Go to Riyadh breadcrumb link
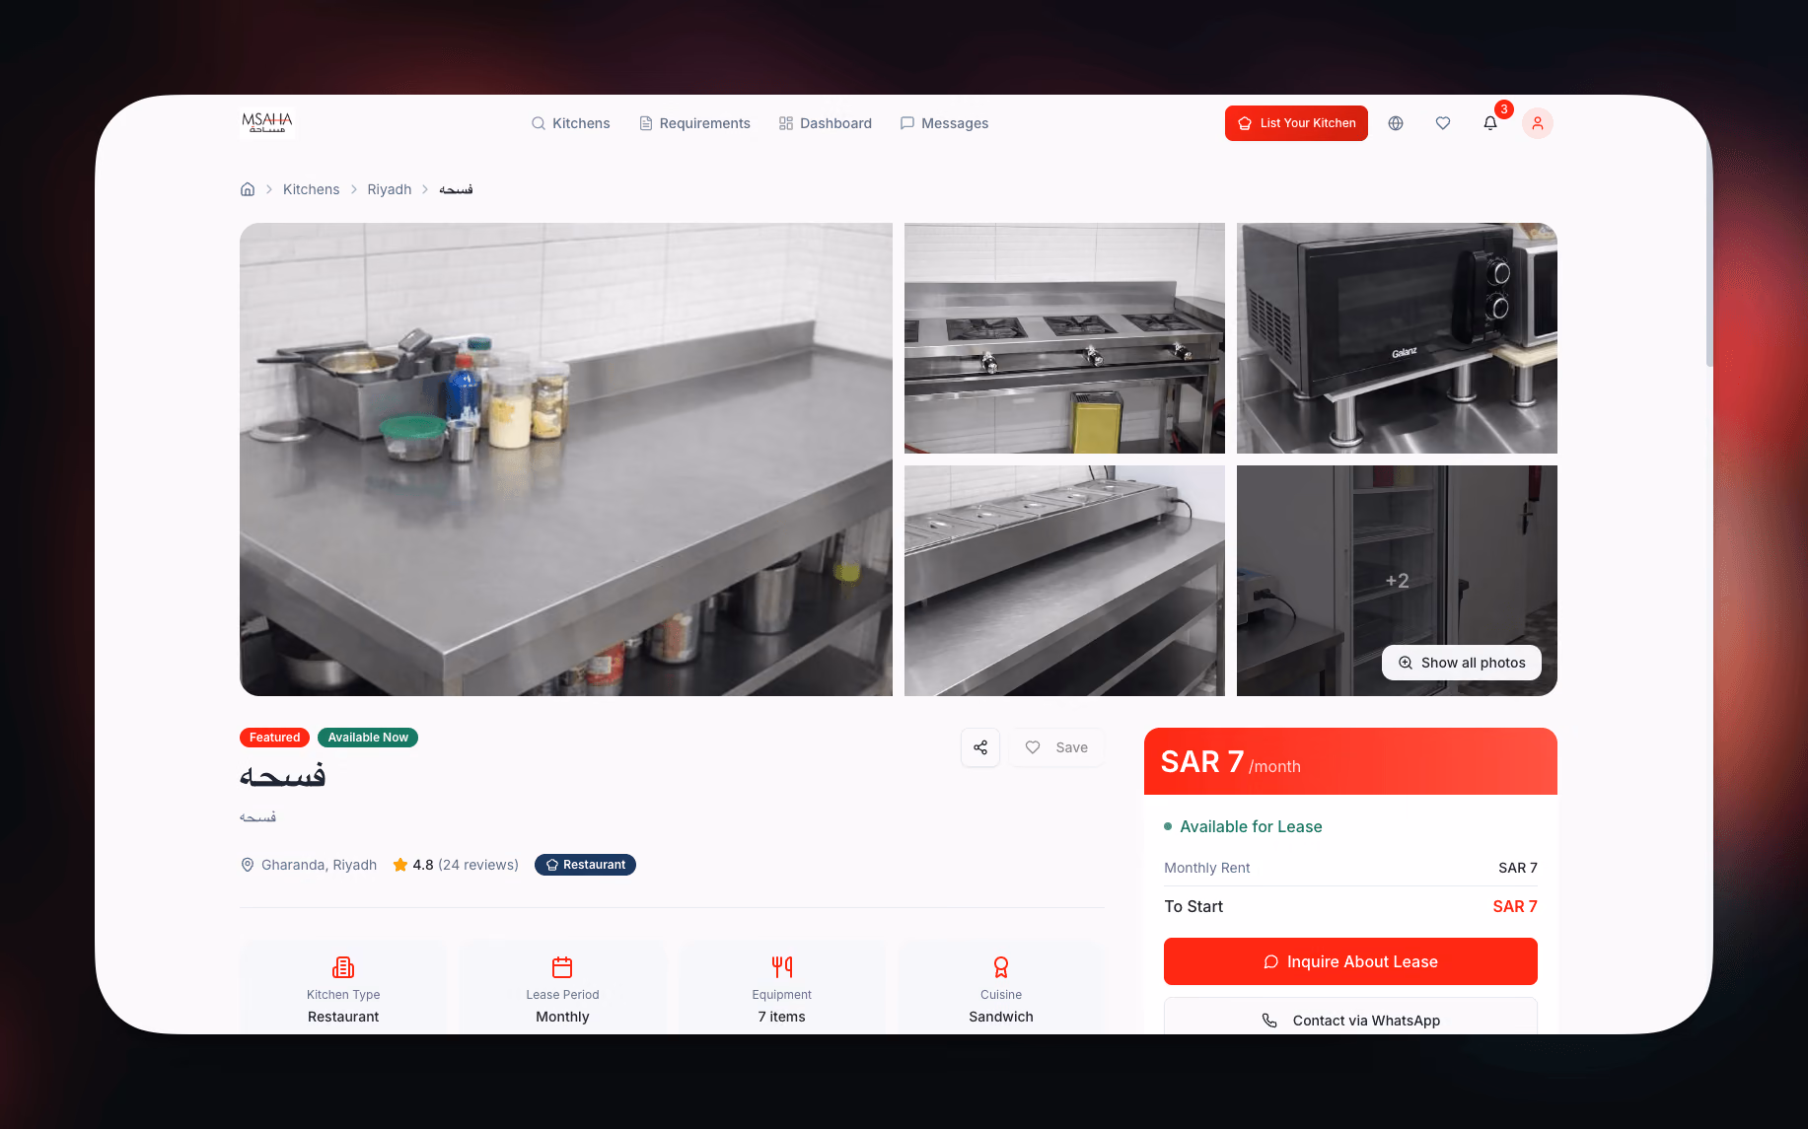 click(x=390, y=189)
